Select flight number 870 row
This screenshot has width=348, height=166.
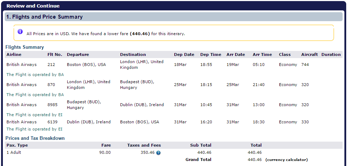point(174,85)
